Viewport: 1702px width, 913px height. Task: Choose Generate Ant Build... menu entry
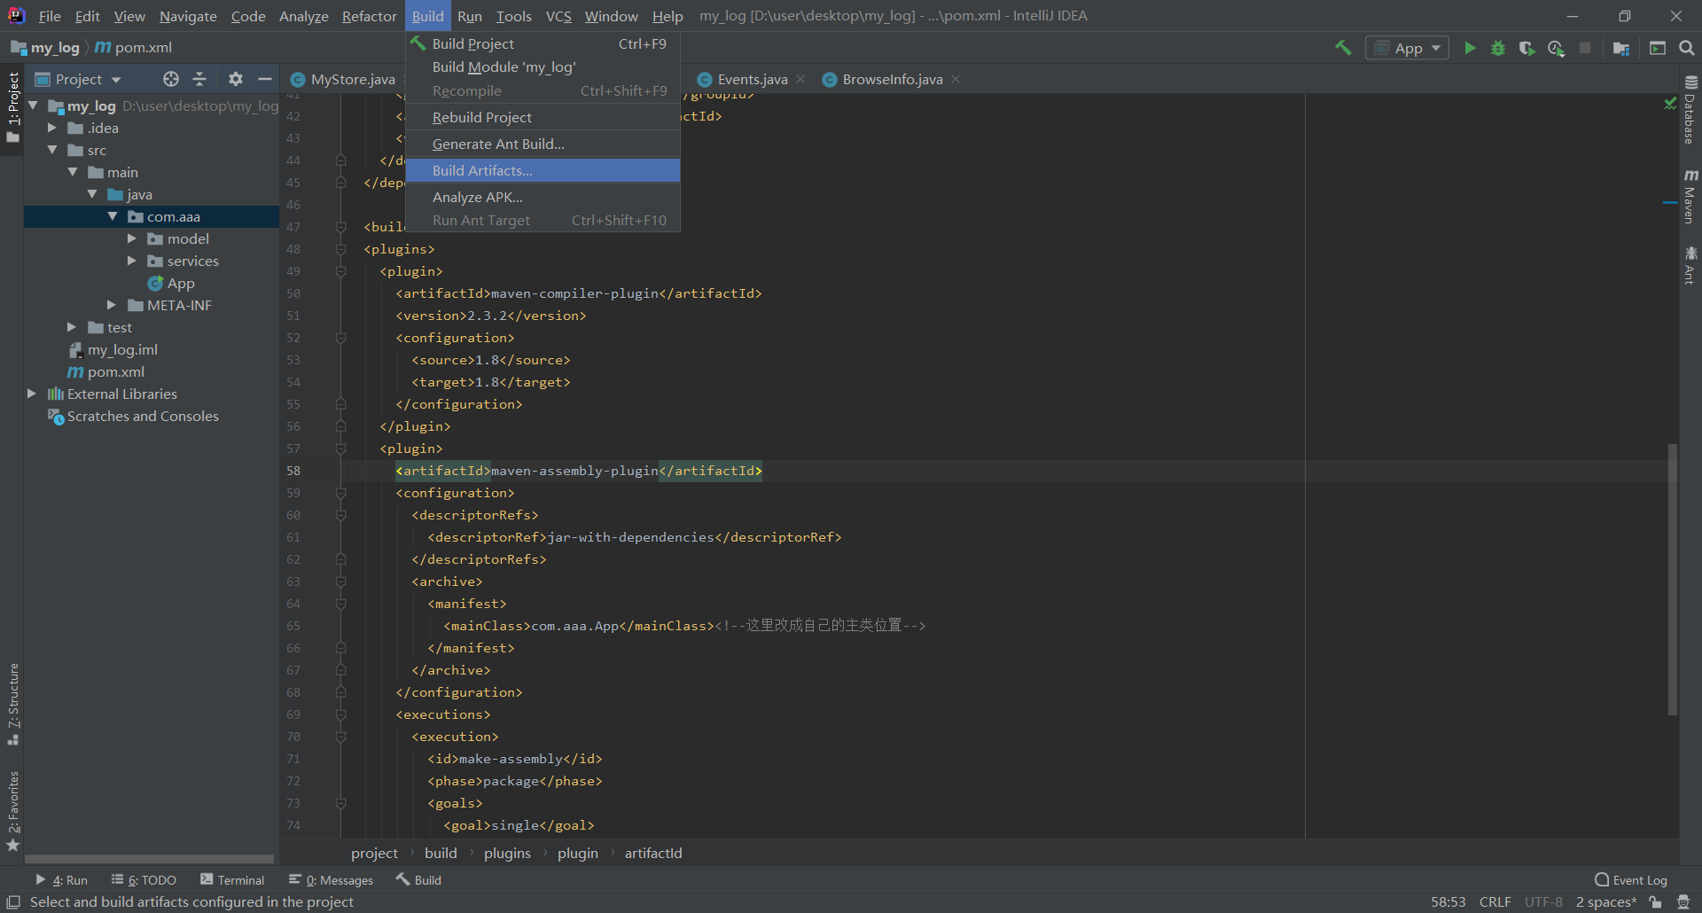pos(543,144)
